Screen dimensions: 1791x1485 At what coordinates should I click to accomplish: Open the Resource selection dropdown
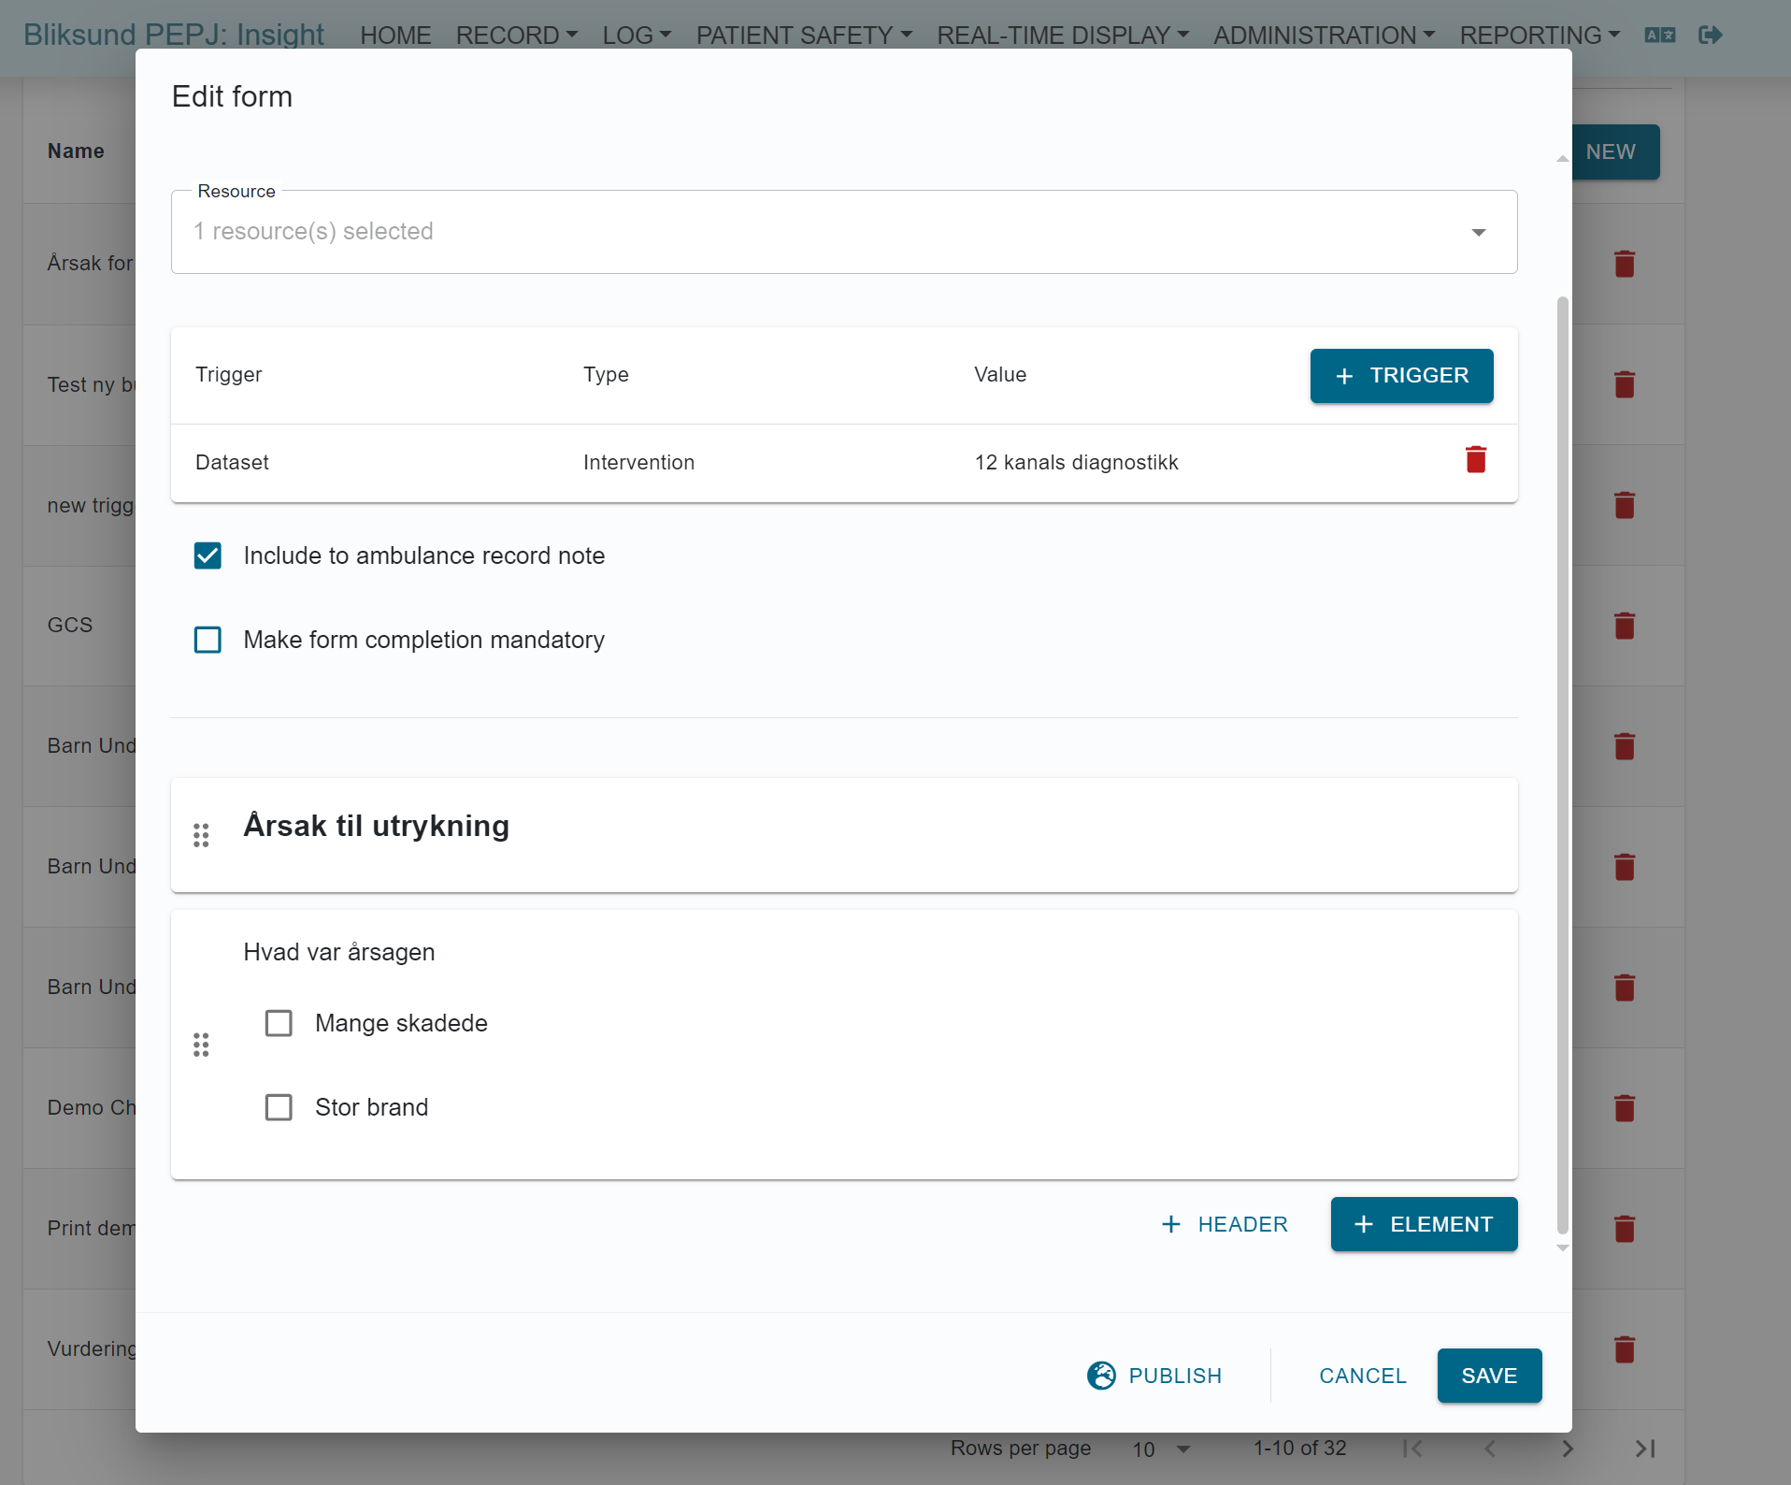pos(844,232)
